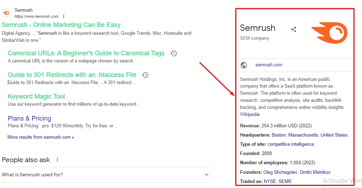Visit semrush.com link in knowledge panel
Screen dimensions: 362x188
pos(269,65)
